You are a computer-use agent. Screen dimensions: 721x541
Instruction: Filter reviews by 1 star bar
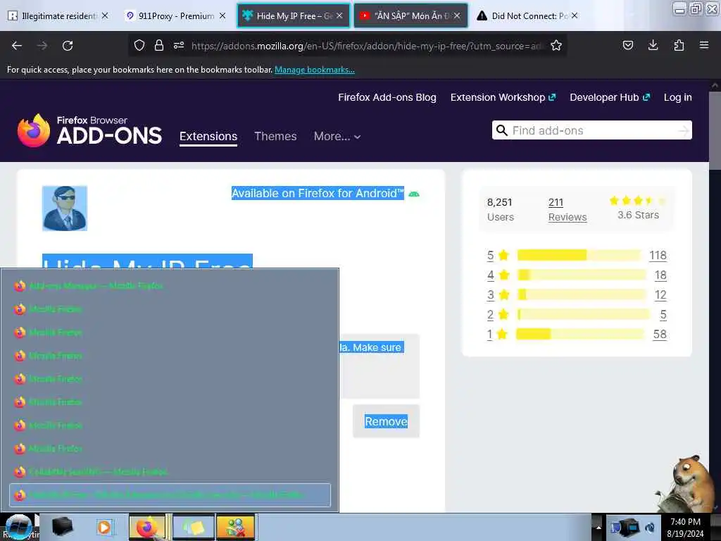[x=580, y=334]
